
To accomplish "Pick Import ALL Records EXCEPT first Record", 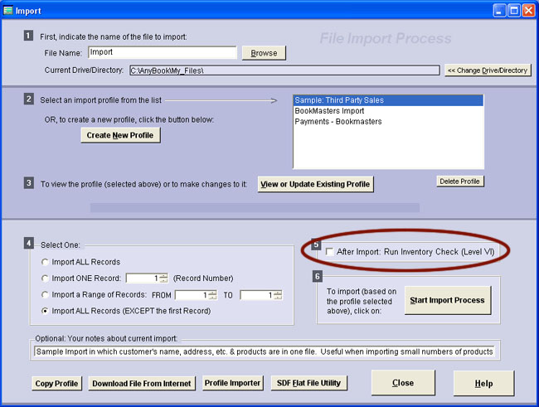I will tap(45, 310).
